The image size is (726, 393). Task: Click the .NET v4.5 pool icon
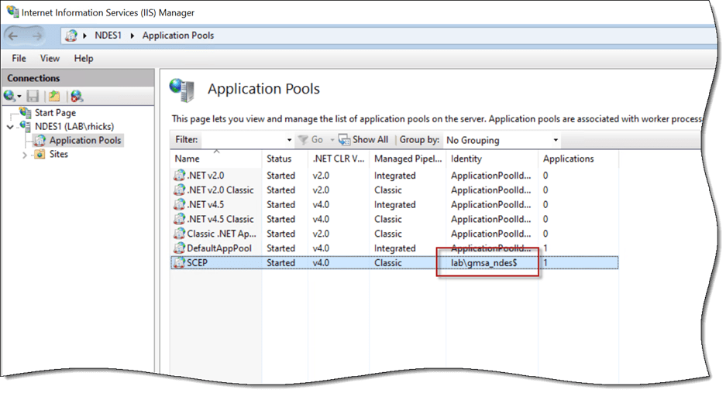coord(179,204)
